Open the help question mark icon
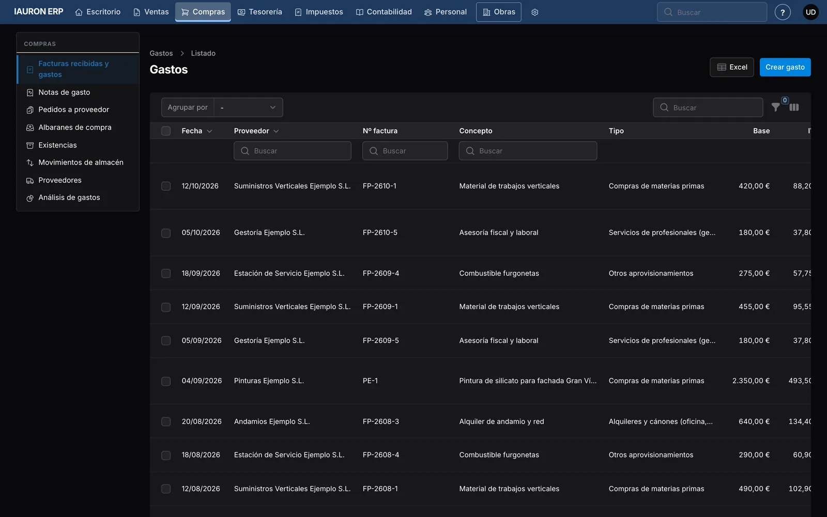 [x=783, y=12]
